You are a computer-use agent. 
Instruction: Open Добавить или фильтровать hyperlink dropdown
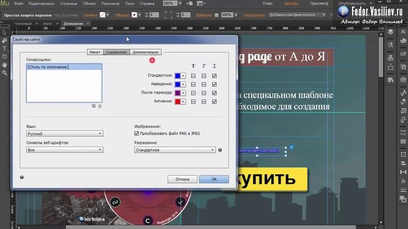point(297,15)
